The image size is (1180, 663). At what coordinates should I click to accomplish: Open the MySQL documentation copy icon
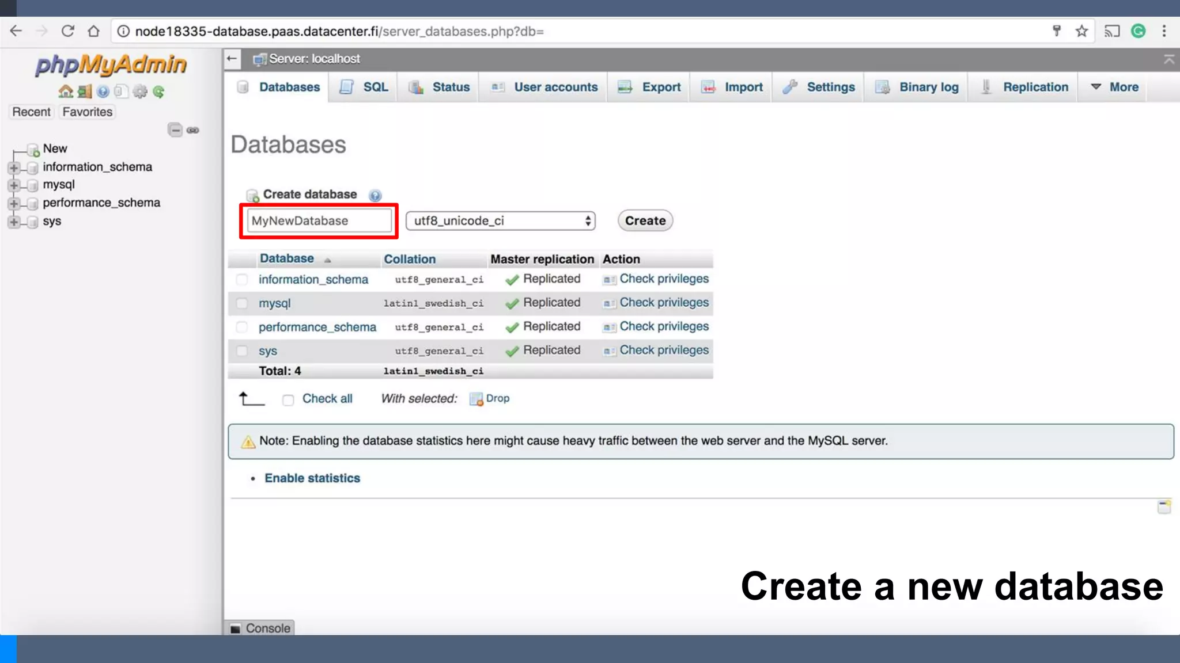pos(120,92)
